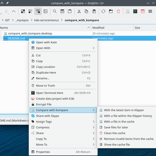The height and width of the screenshot is (156, 156).
Task: Expand the Copy To submenu arrow
Action: [x=94, y=139]
